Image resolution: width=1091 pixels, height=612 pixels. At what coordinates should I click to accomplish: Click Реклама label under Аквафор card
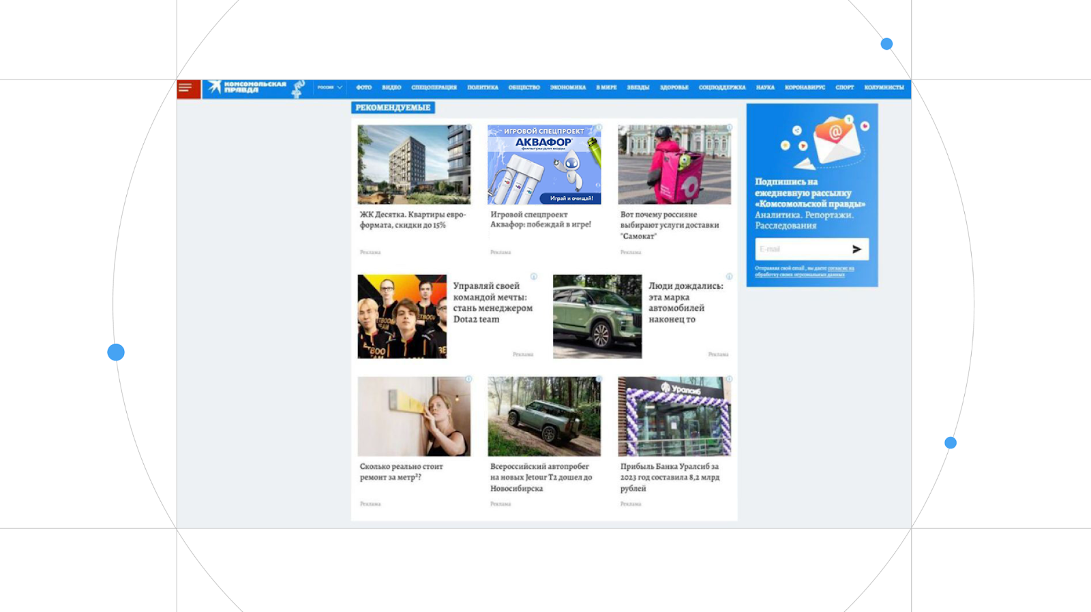[x=500, y=252]
